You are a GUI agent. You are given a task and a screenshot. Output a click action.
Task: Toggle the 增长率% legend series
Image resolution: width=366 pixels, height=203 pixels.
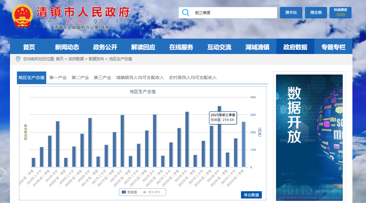click(x=152, y=192)
